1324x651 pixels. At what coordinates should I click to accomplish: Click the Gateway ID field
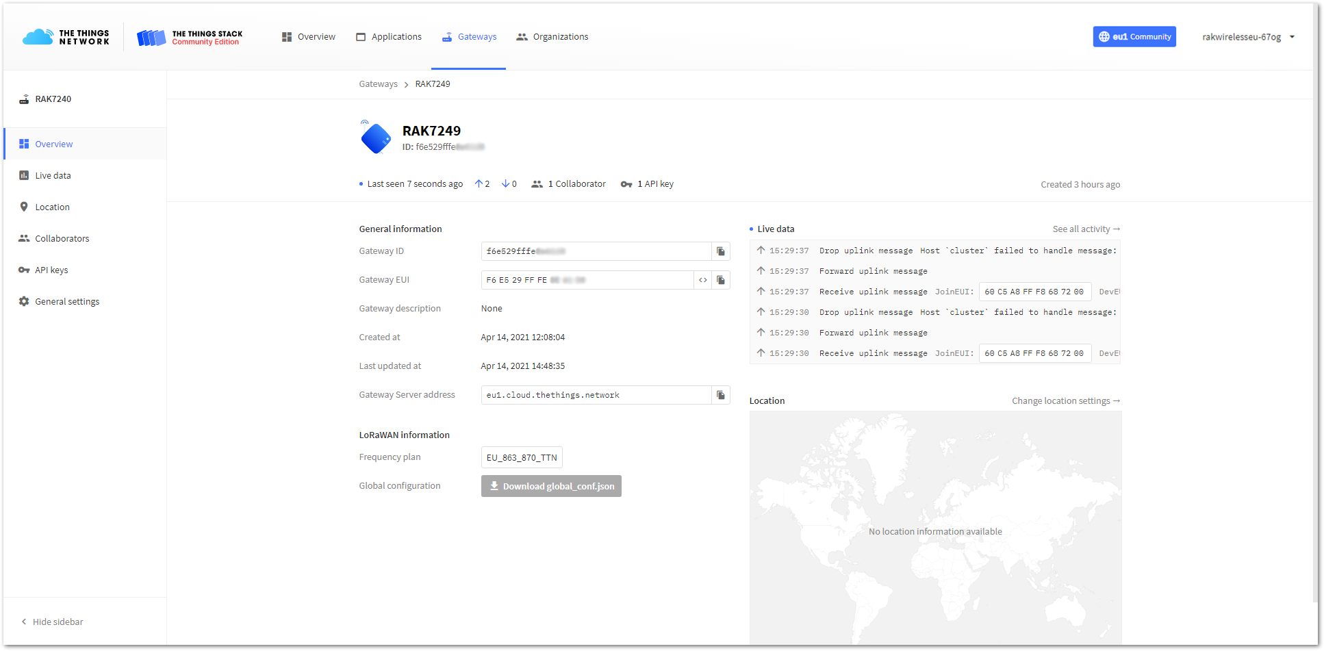tap(596, 251)
